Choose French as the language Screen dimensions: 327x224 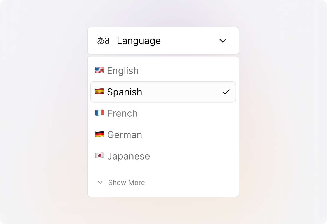(122, 113)
